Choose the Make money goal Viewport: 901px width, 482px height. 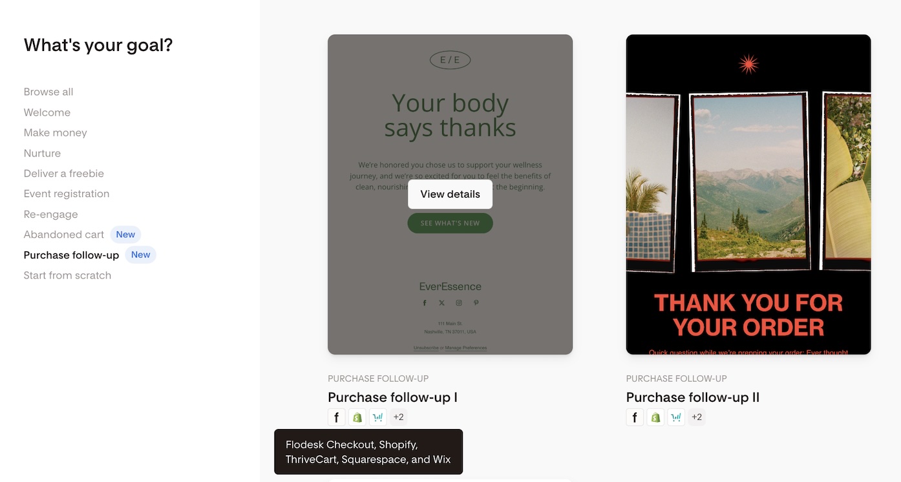click(x=56, y=132)
